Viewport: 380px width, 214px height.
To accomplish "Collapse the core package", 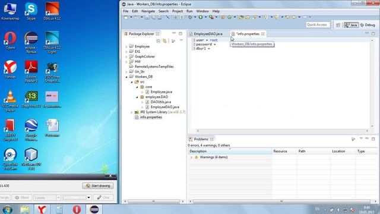I will [137, 87].
